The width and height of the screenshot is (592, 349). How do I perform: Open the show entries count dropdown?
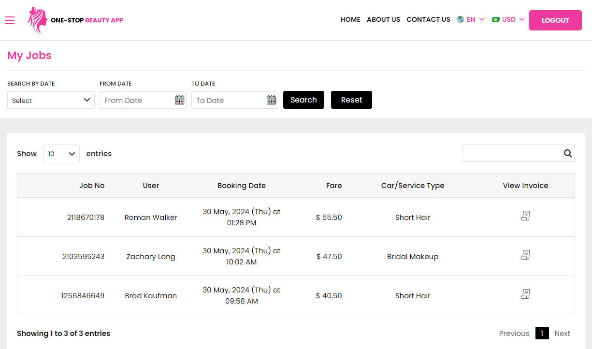coord(61,154)
